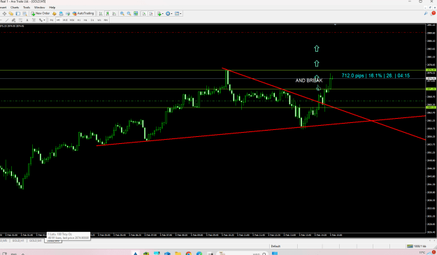Viewport: 437px width, 255px height.
Task: Switch to the W1 timeframe
Action: click(x=99, y=20)
